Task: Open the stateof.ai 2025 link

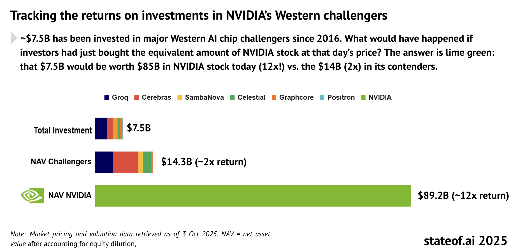Action: (465, 241)
